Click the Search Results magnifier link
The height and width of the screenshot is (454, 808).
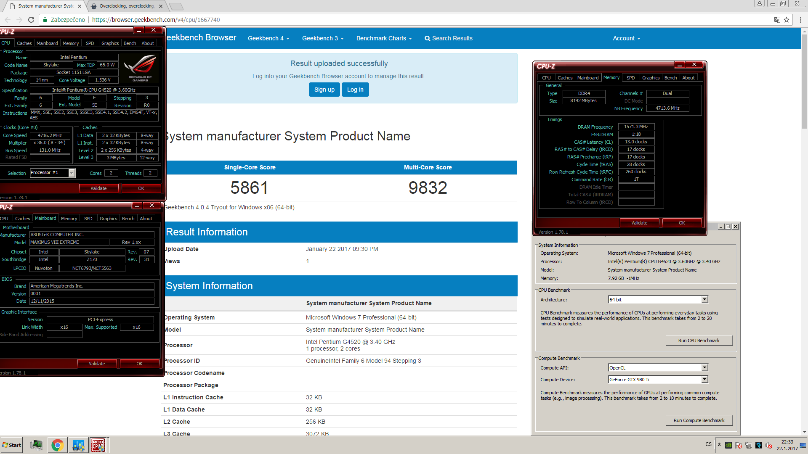(449, 38)
